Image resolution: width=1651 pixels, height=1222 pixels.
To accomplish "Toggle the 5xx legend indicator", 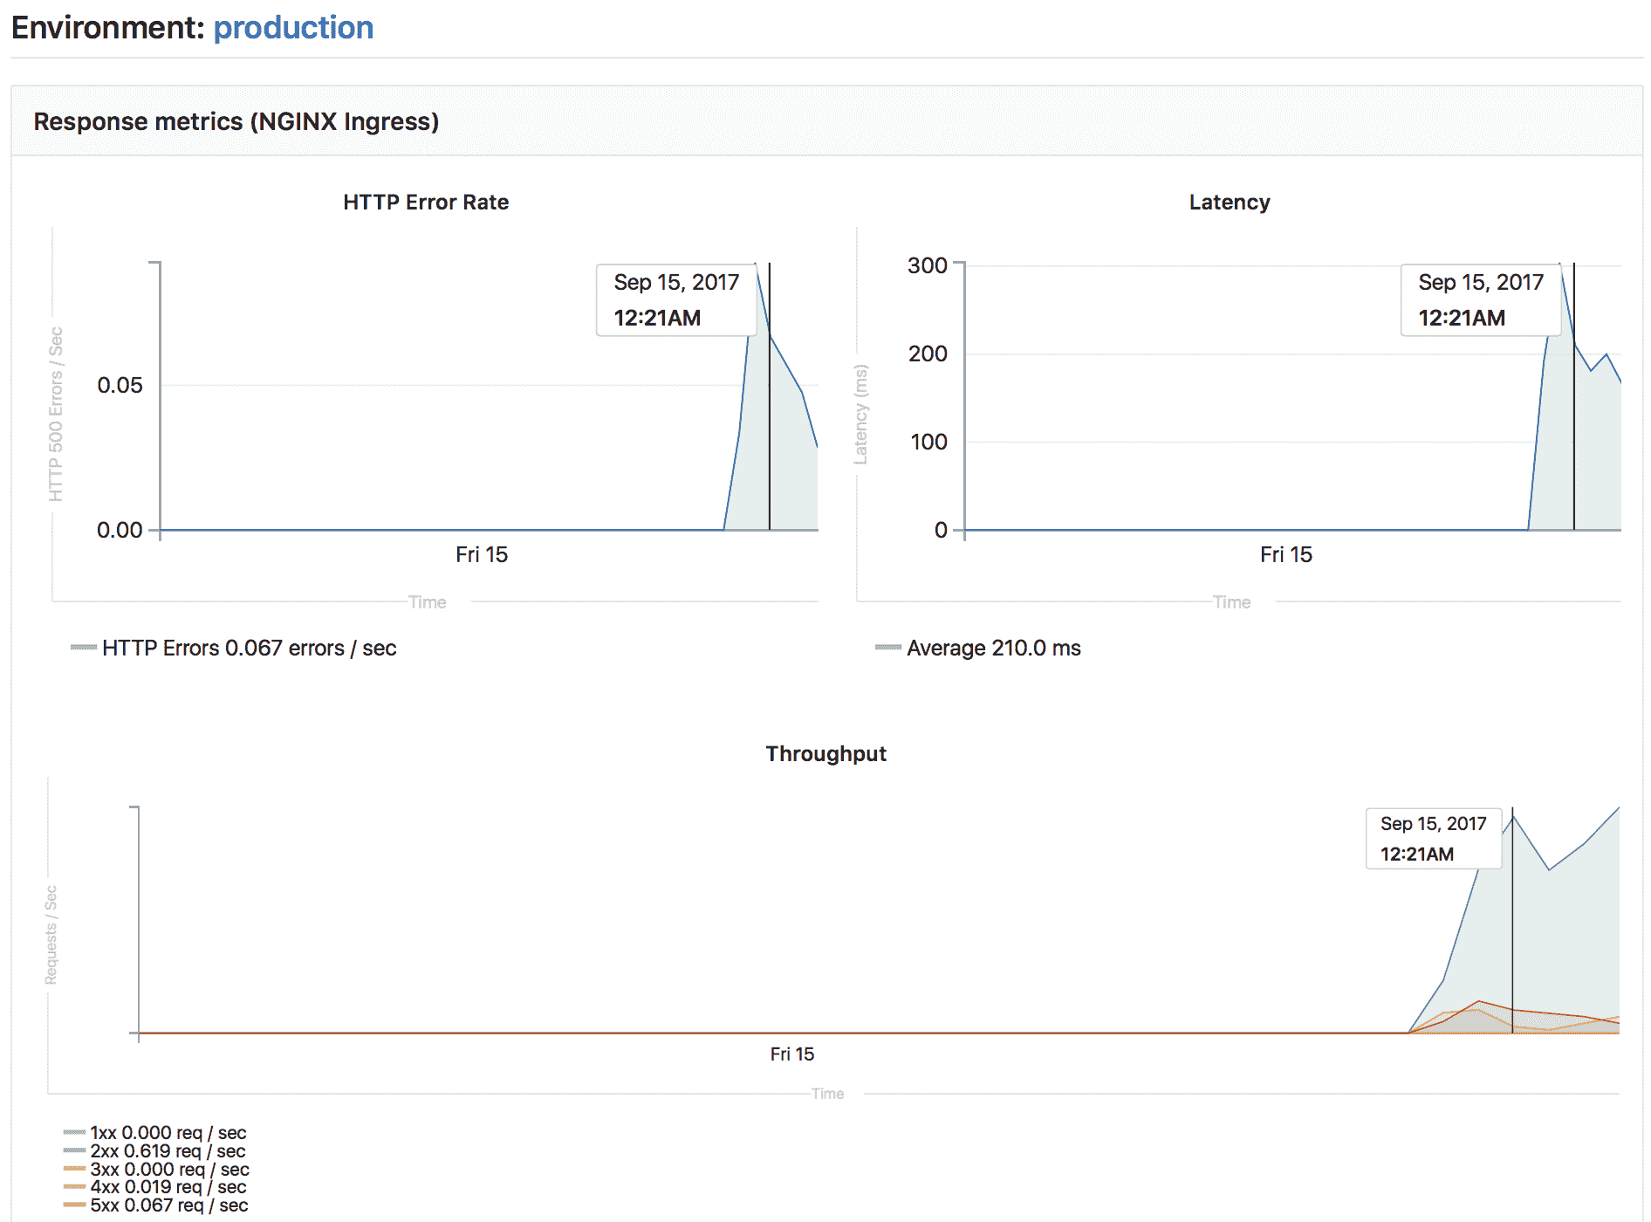I will (74, 1205).
